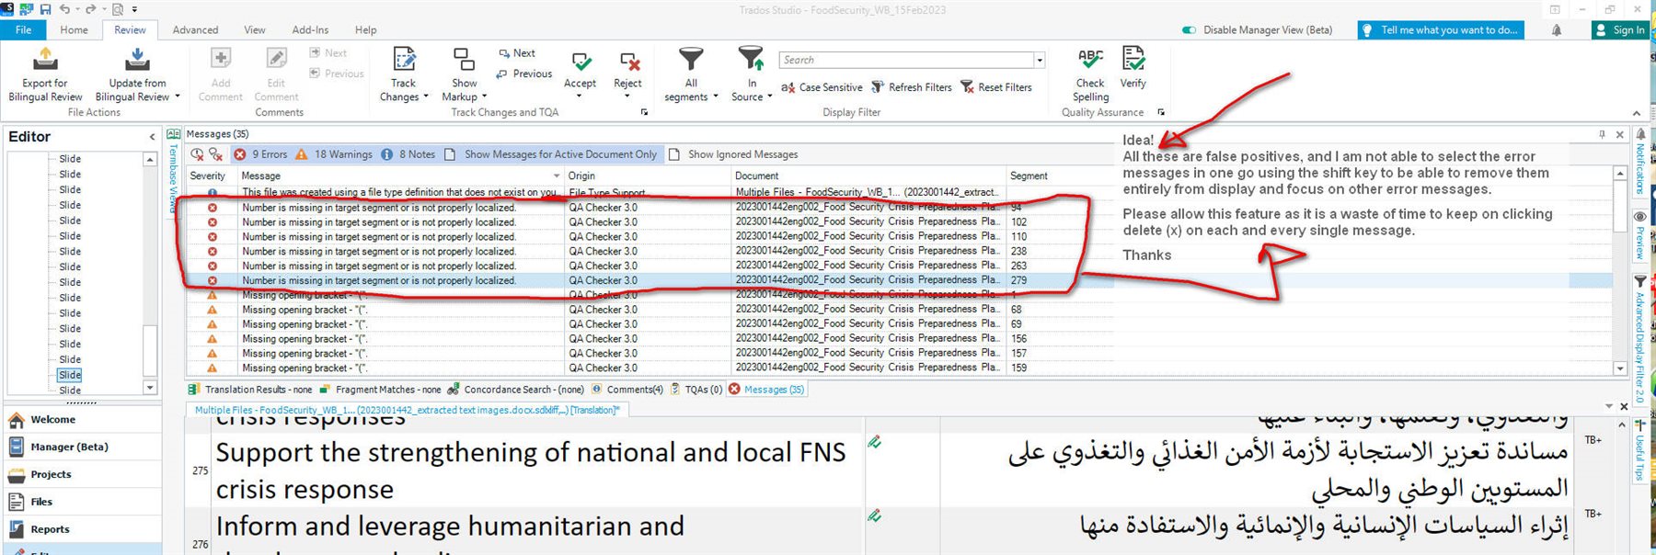Open the Reject dropdown arrow

[x=627, y=96]
